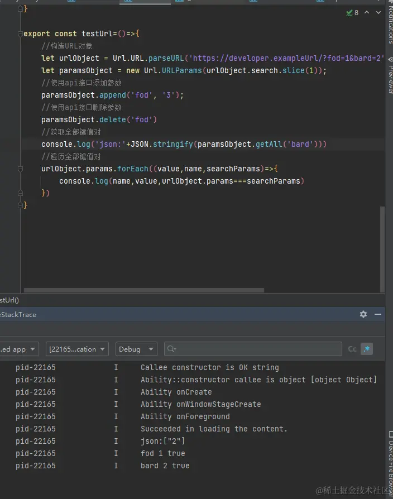Click the testUrl closing brace fold marker

pos(20,205)
